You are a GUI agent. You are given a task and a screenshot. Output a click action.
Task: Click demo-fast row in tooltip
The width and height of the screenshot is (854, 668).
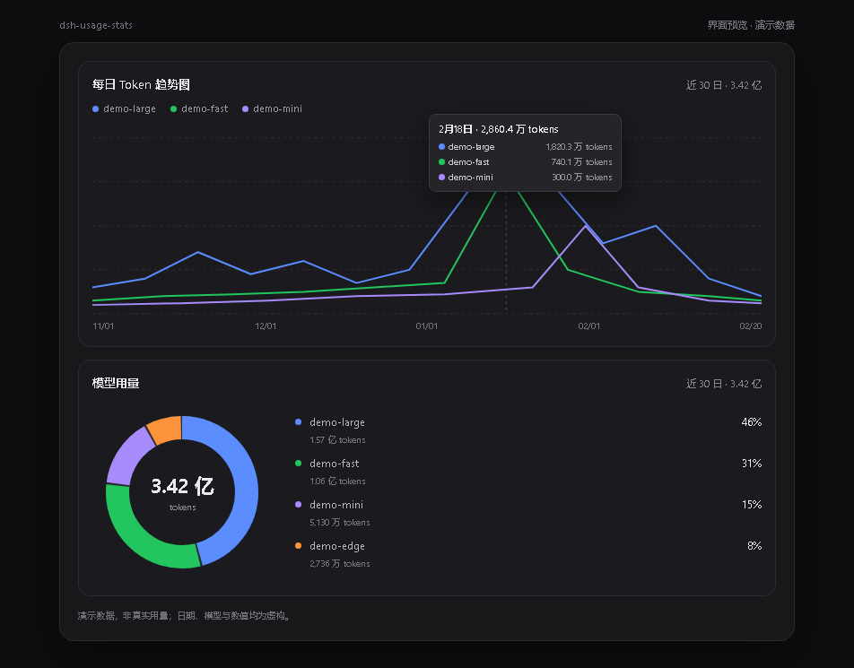525,162
